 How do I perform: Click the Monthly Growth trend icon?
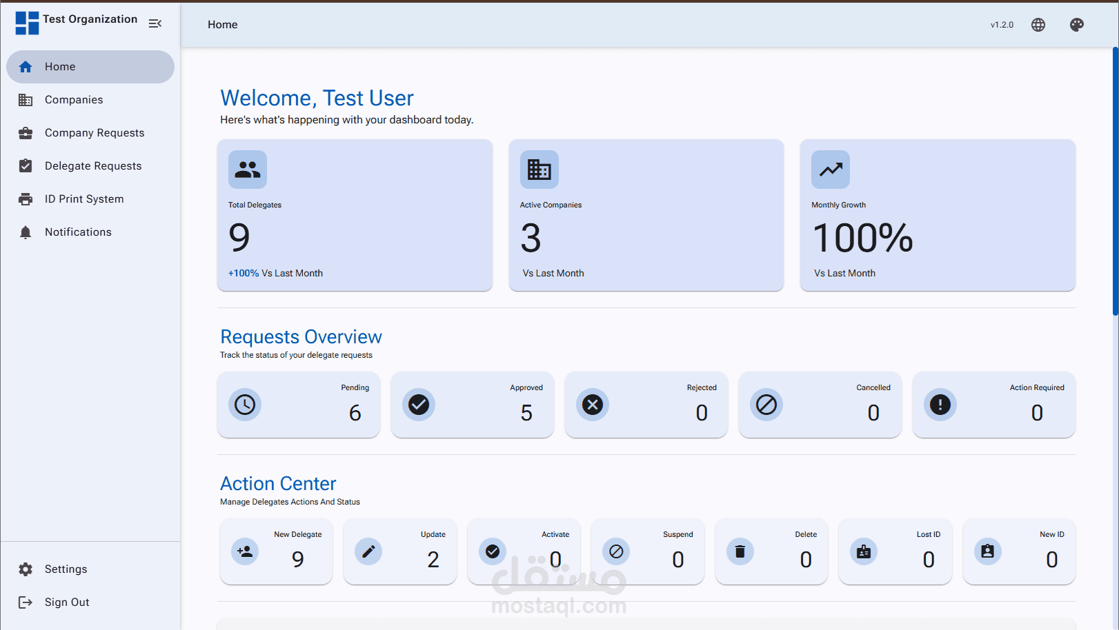click(x=831, y=170)
